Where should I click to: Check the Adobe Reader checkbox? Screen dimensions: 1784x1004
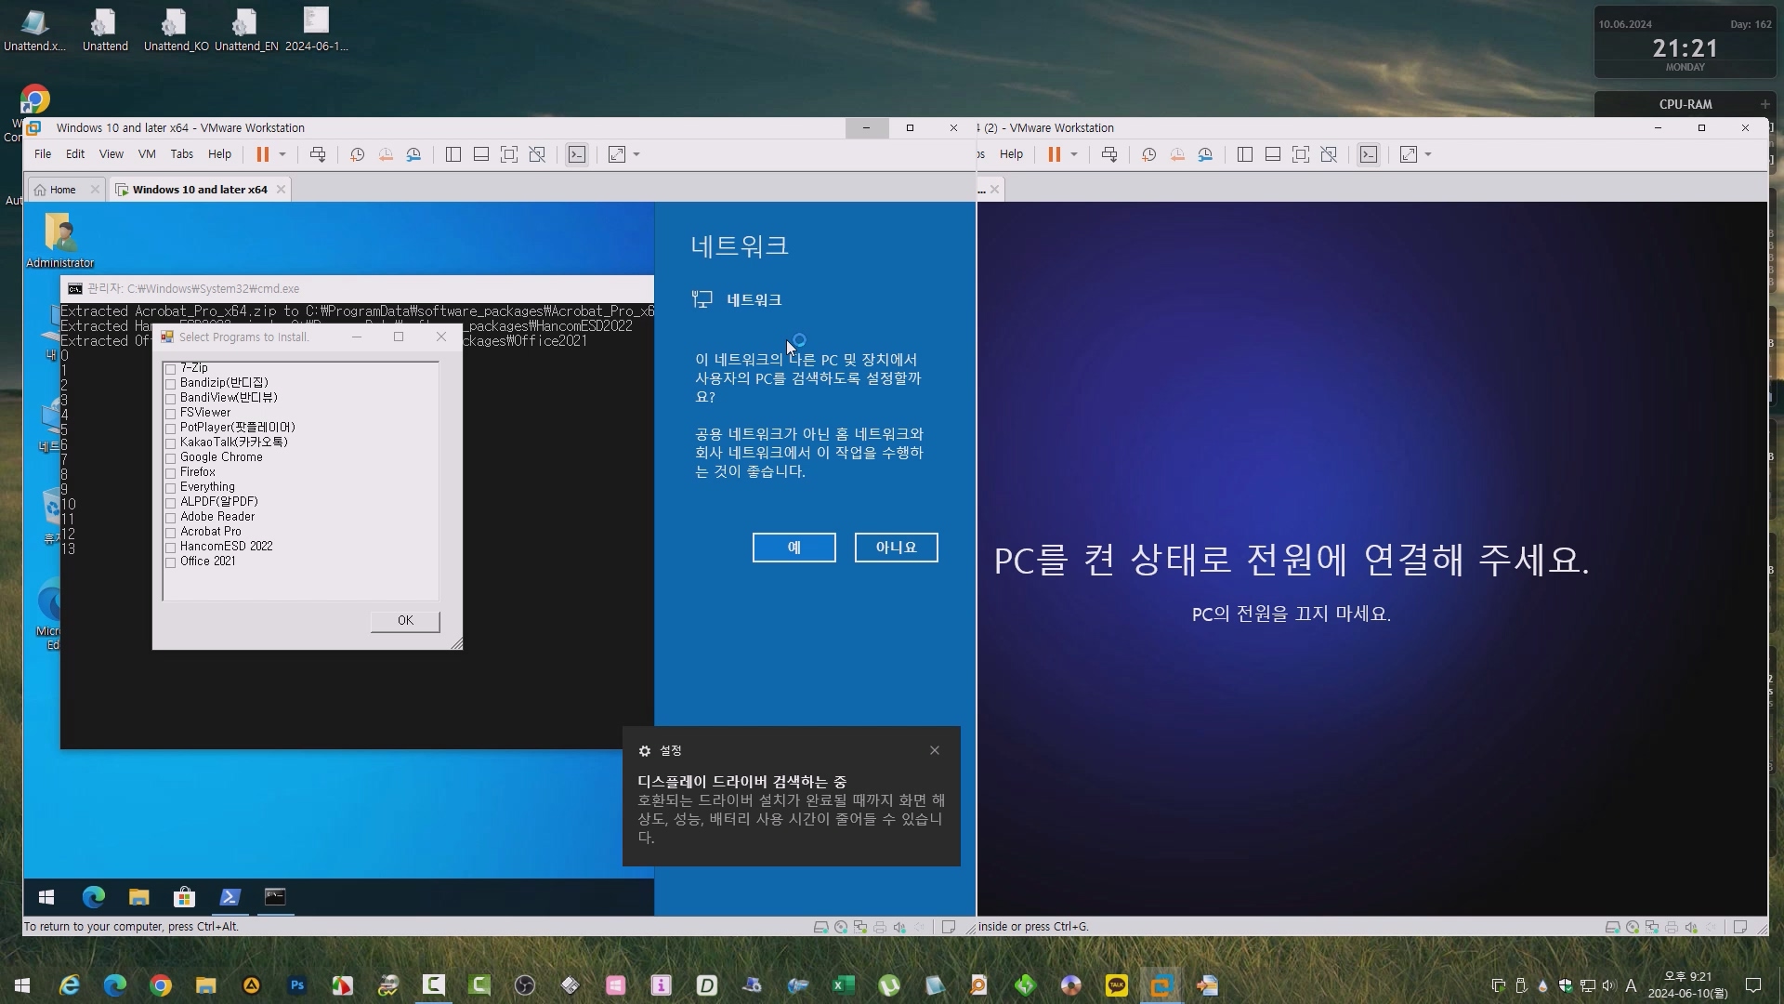[x=171, y=518]
